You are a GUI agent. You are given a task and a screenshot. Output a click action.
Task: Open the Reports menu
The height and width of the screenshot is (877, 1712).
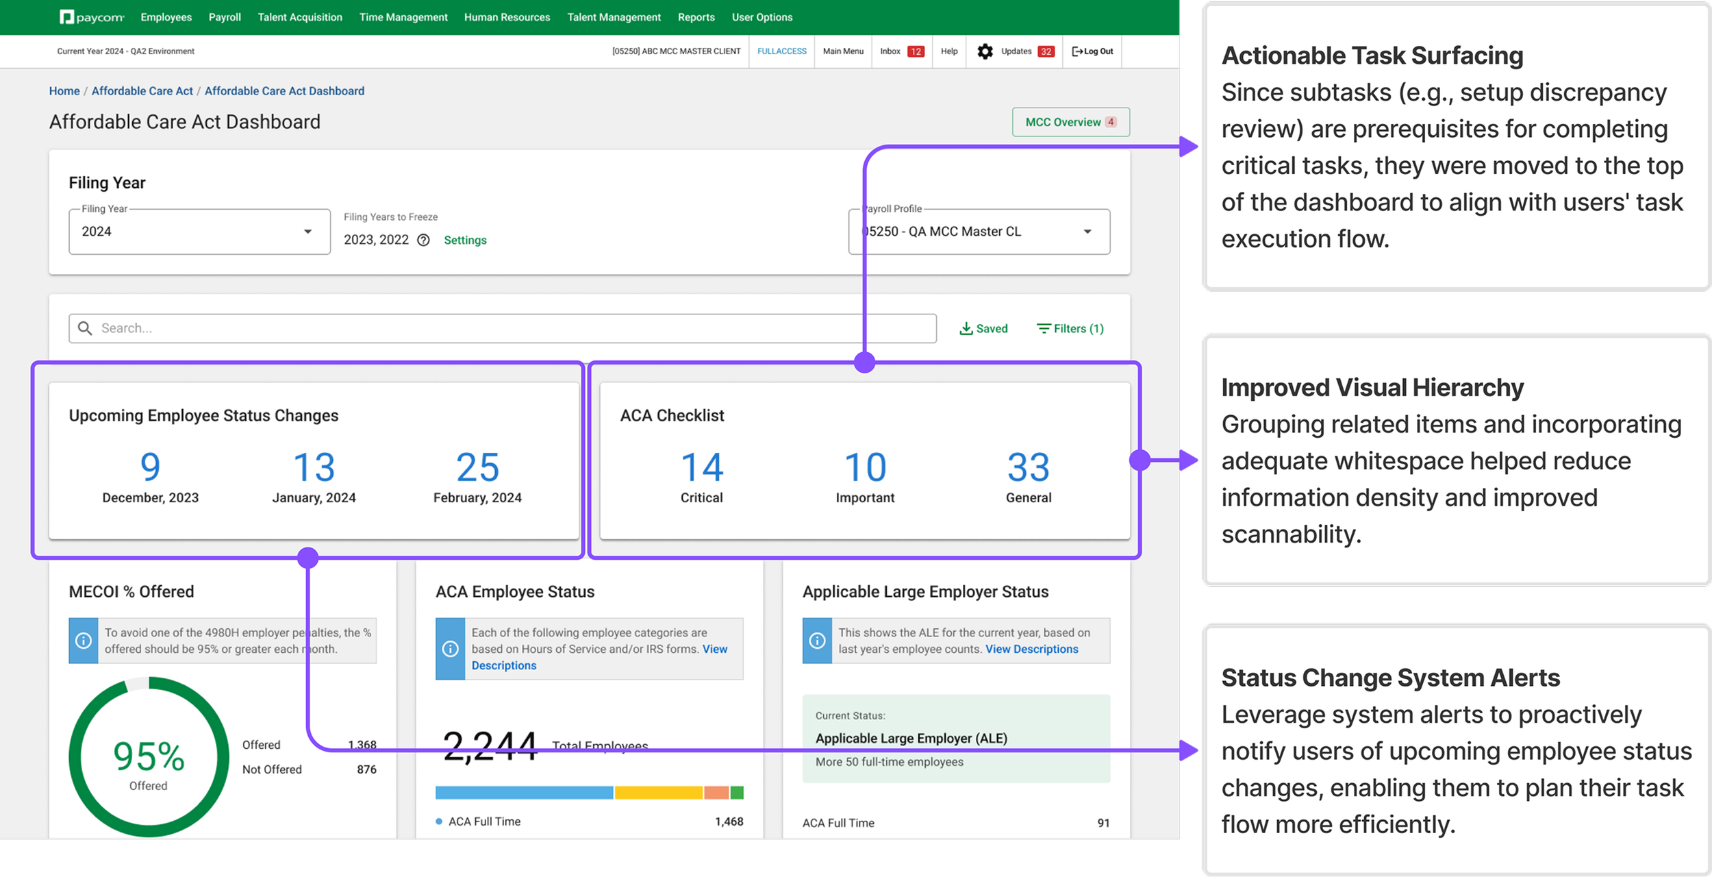[x=696, y=17]
